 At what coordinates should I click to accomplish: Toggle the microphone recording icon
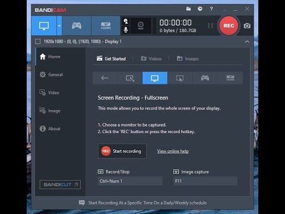coord(126,30)
